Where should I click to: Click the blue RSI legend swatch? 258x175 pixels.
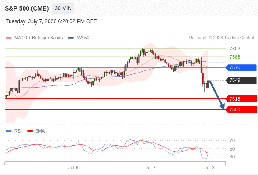pos(9,131)
